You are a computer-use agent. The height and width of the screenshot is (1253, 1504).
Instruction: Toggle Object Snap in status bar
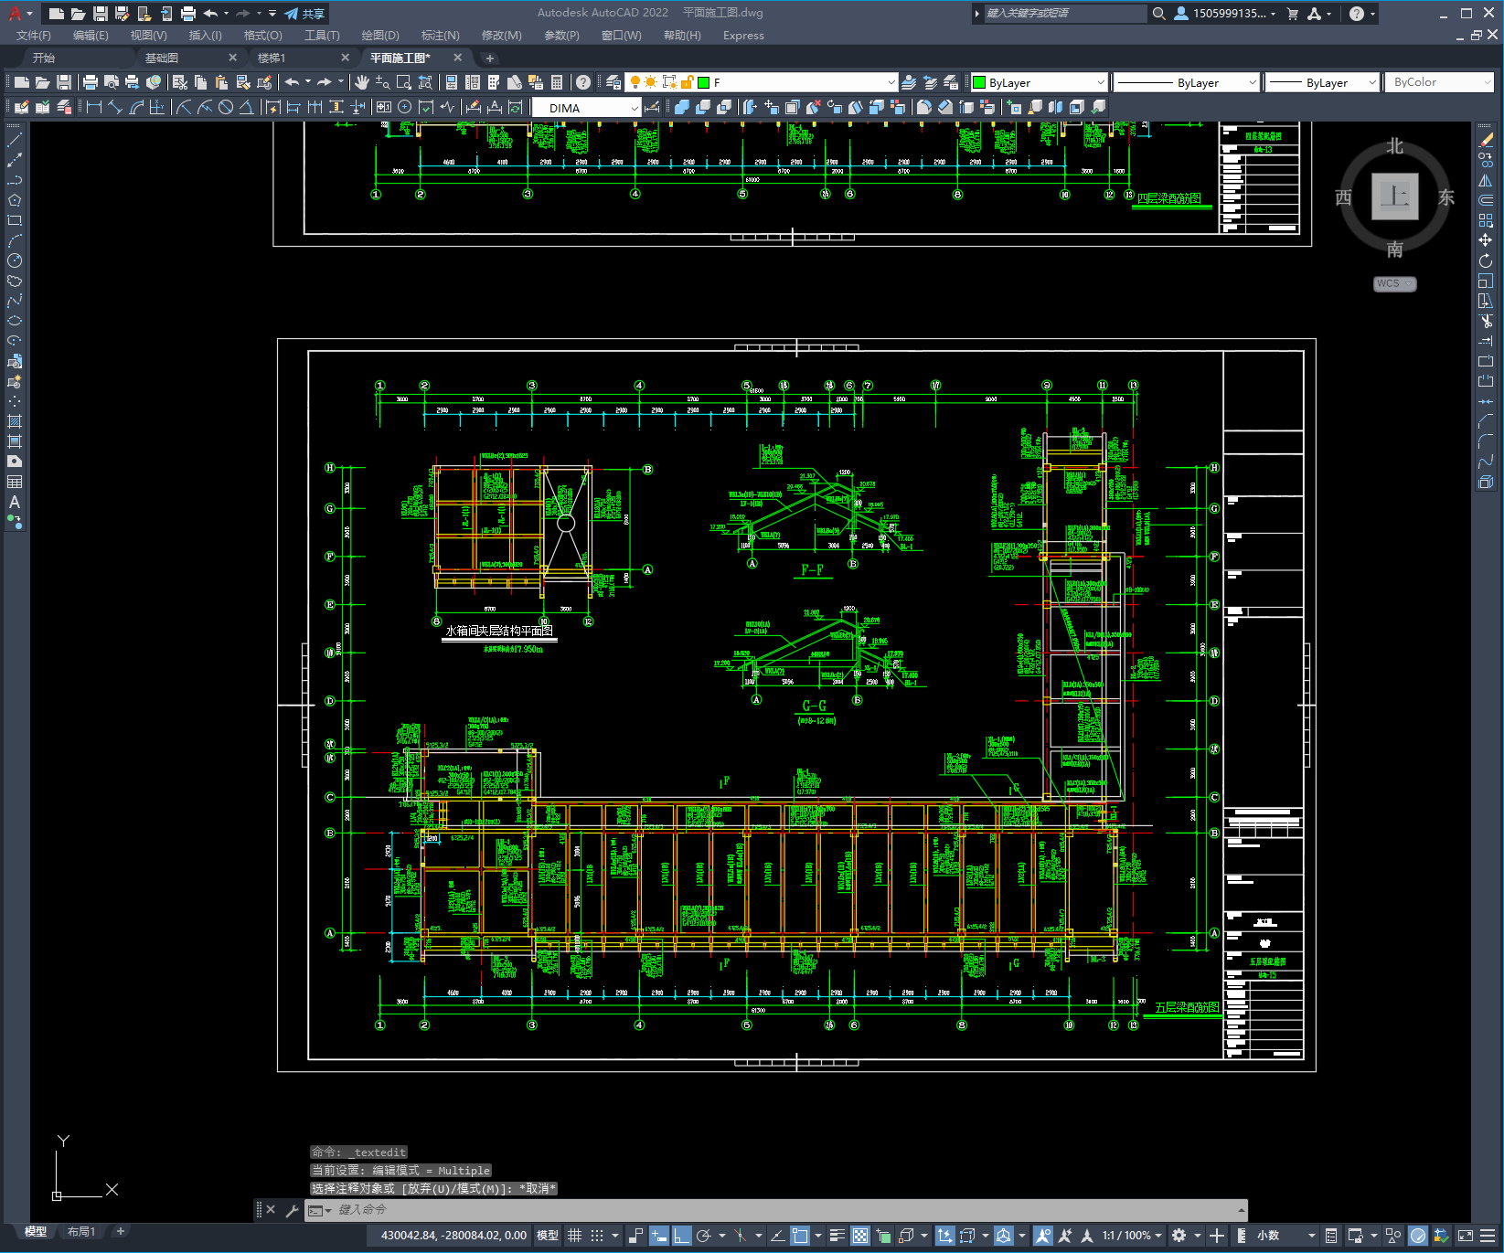coord(800,1236)
